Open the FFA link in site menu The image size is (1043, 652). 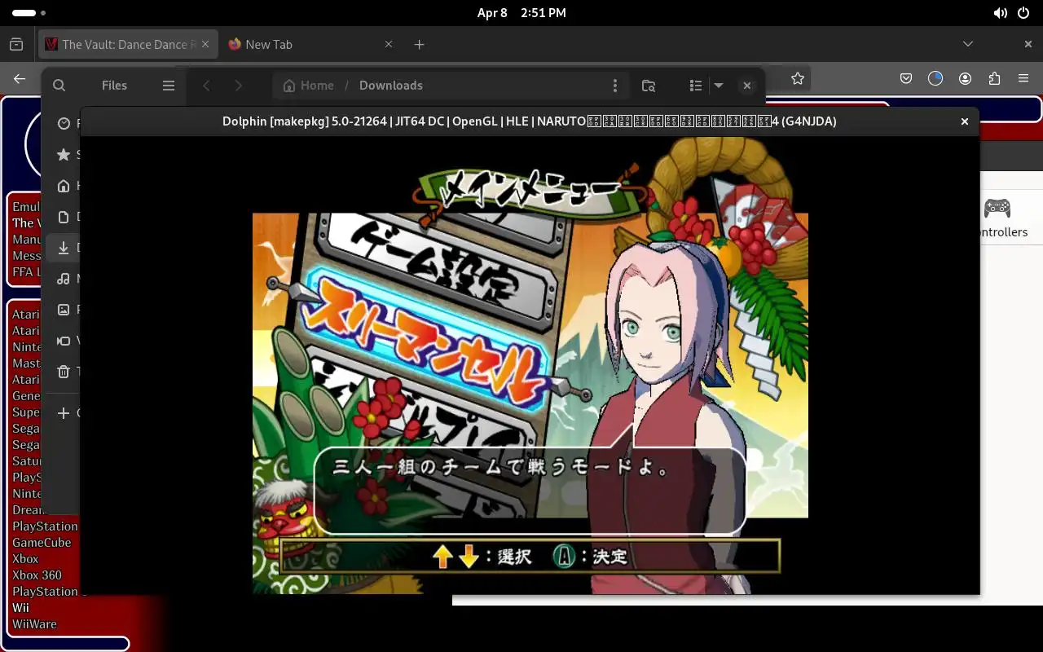pyautogui.click(x=24, y=272)
